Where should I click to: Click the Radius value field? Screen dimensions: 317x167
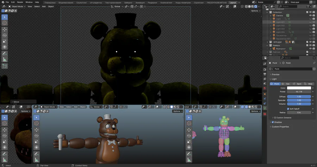coord(299,113)
